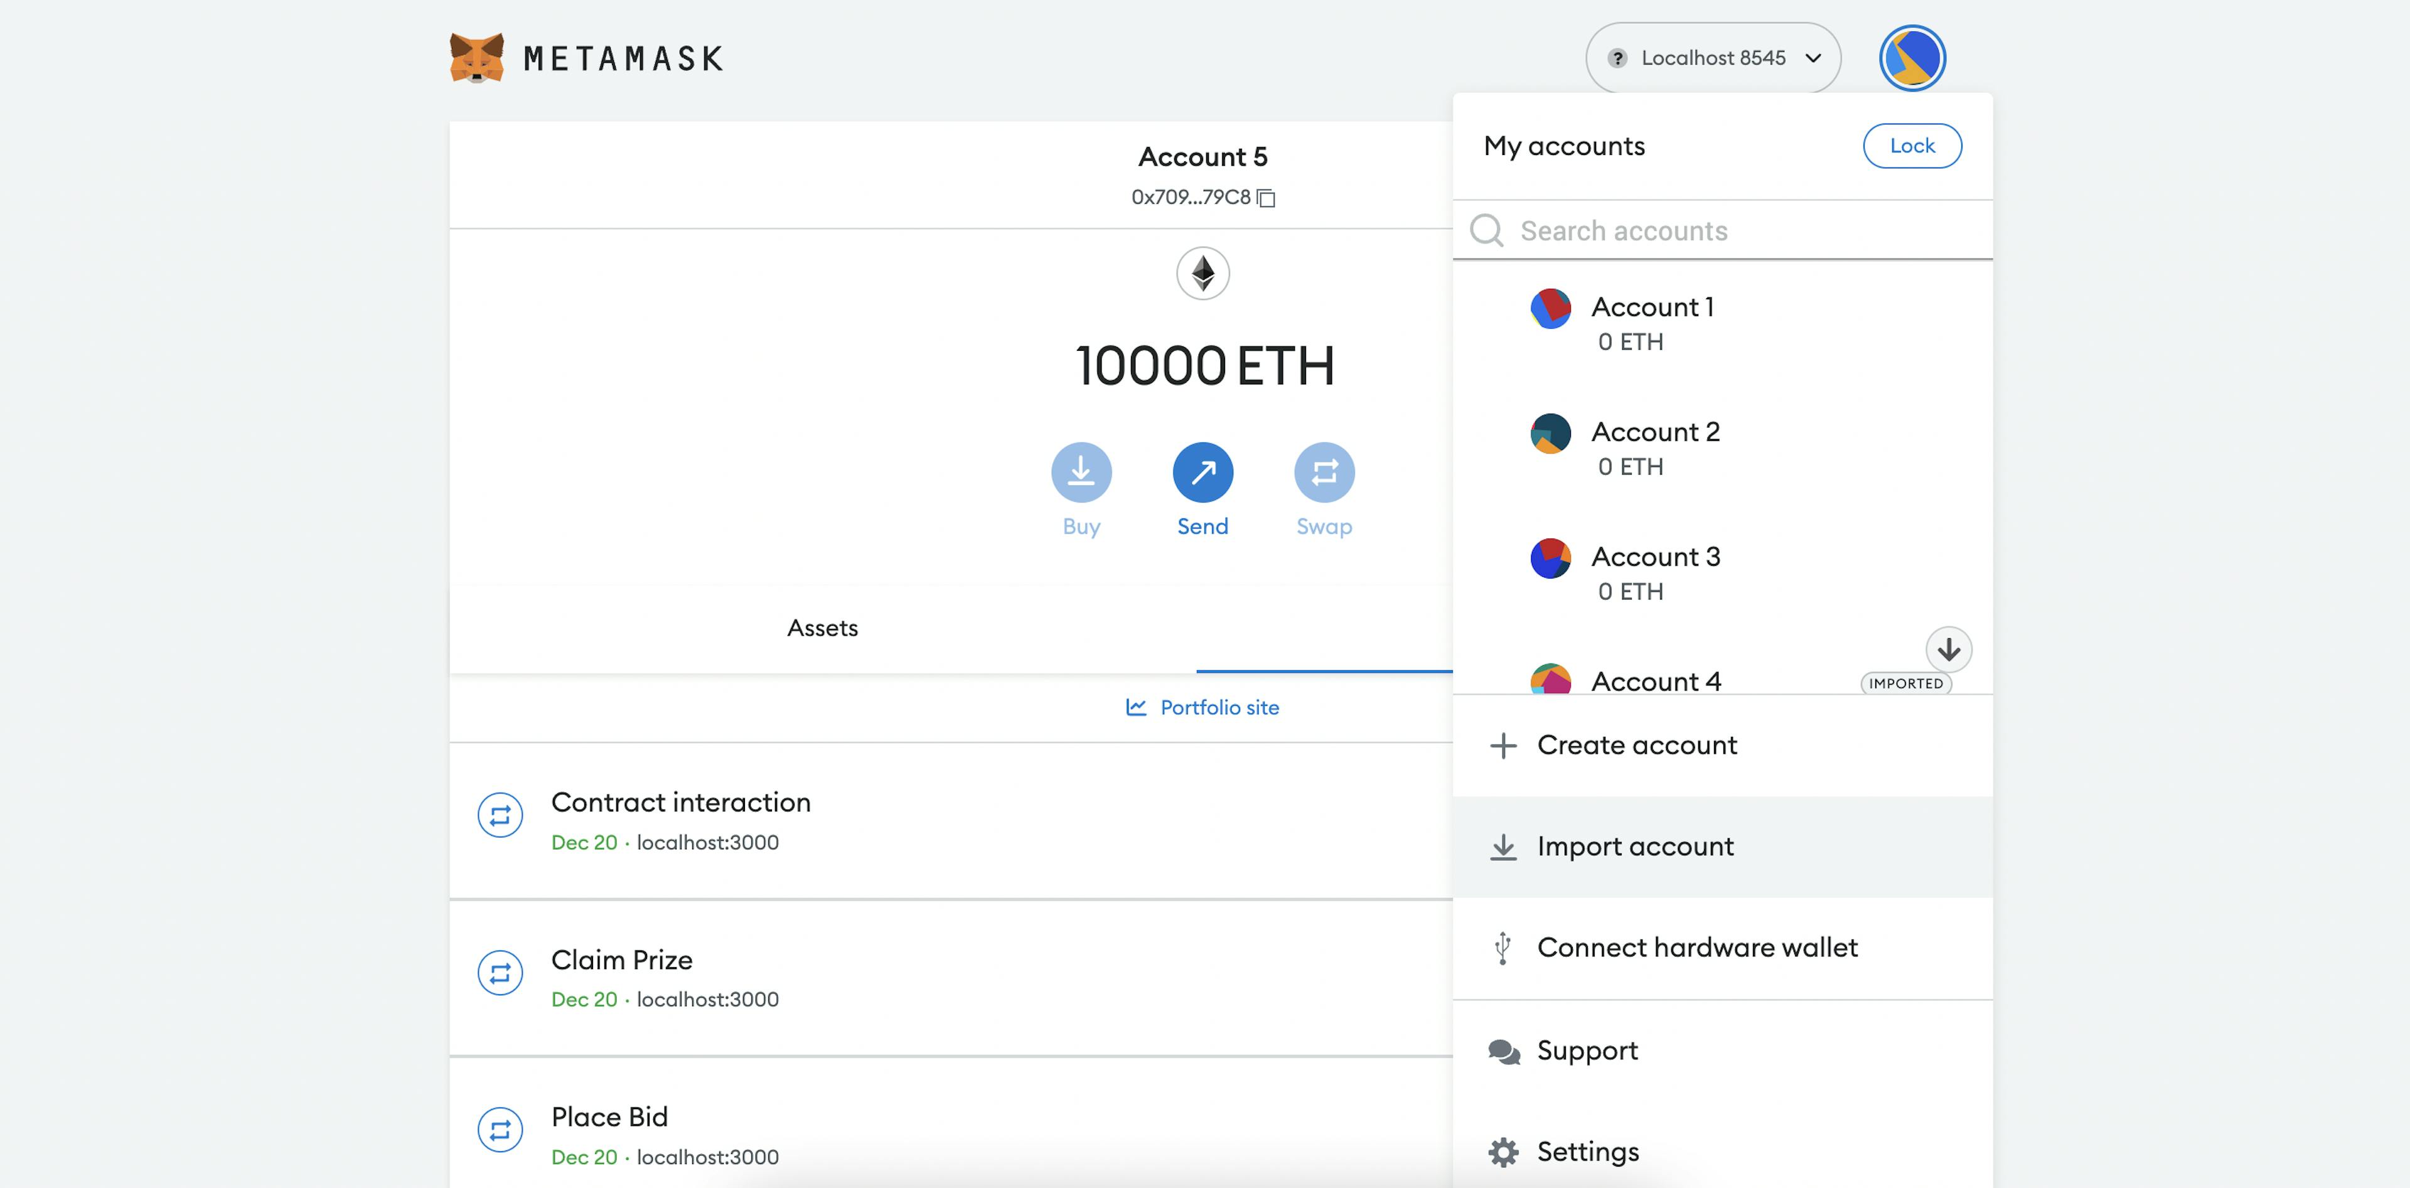This screenshot has width=2410, height=1188.
Task: Choose Connect hardware wallet
Action: tap(1722, 948)
